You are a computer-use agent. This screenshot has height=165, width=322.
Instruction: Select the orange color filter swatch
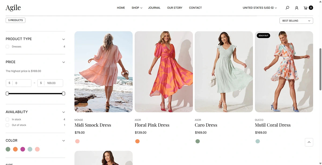click(x=15, y=149)
